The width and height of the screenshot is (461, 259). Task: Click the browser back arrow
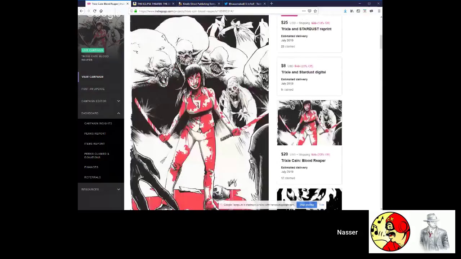tap(81, 11)
